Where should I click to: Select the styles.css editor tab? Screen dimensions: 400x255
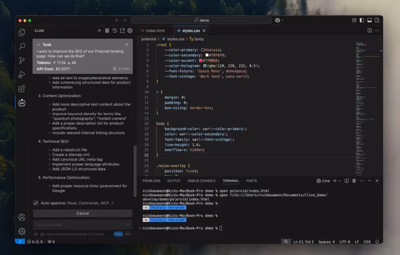coord(190,30)
